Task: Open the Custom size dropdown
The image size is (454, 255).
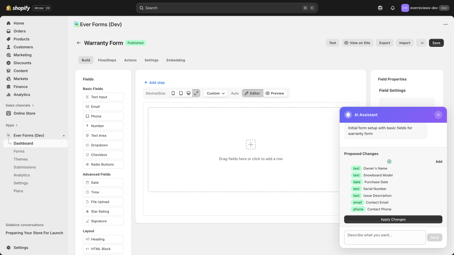Action: coord(215,93)
